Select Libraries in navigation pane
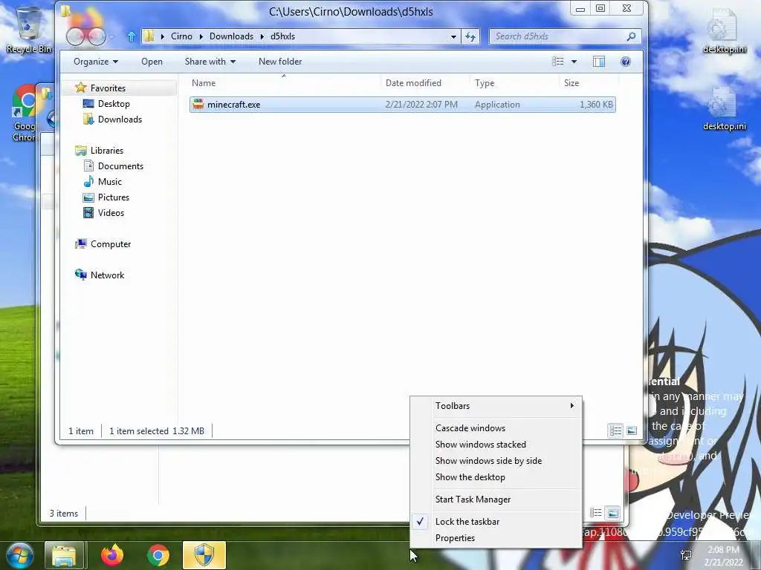Screen dimensions: 761x570 pyautogui.click(x=107, y=150)
